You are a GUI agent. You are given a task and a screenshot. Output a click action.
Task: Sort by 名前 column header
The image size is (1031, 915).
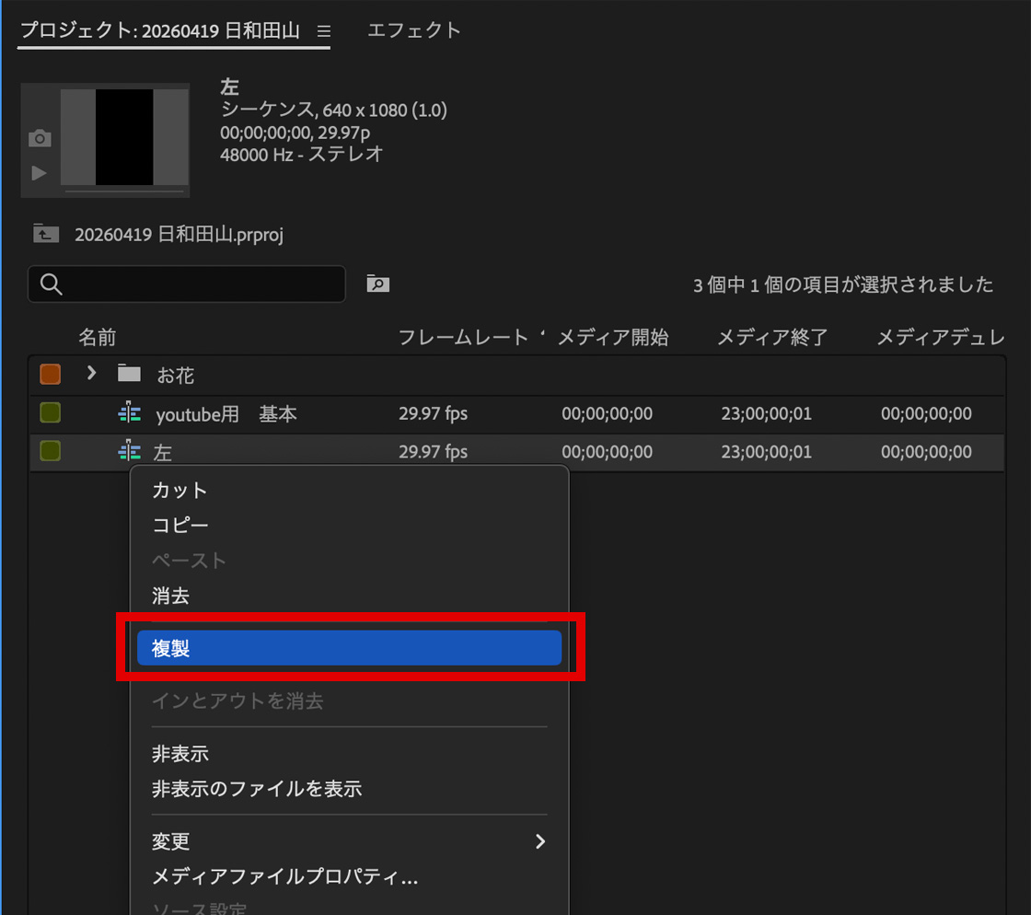pos(98,337)
